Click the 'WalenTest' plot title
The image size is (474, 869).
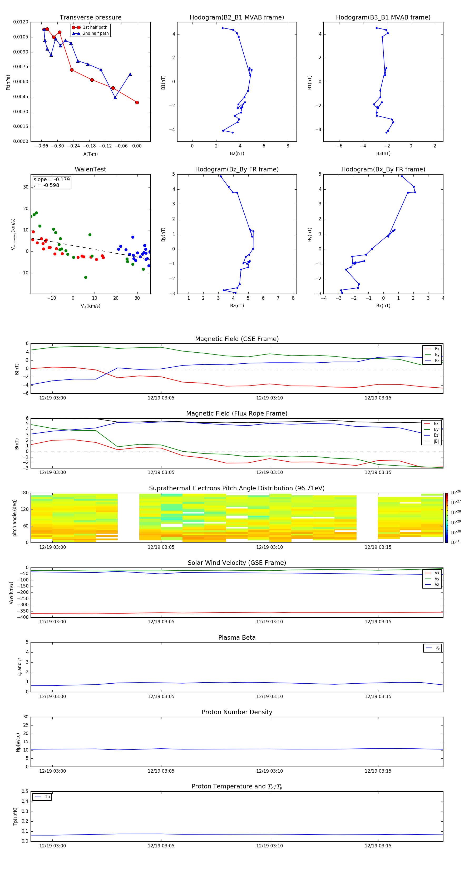click(90, 169)
